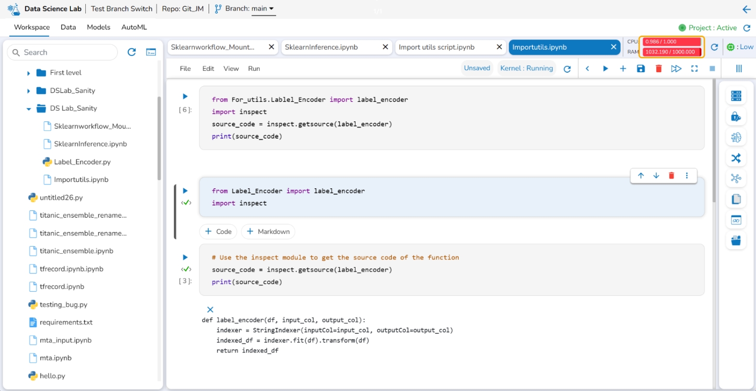Add a new Markdown cell below
This screenshot has height=391, width=756.
268,232
